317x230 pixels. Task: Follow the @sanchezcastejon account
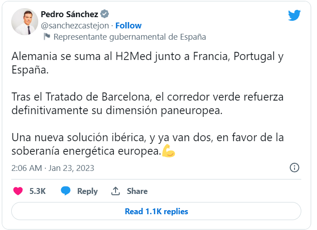tap(128, 25)
